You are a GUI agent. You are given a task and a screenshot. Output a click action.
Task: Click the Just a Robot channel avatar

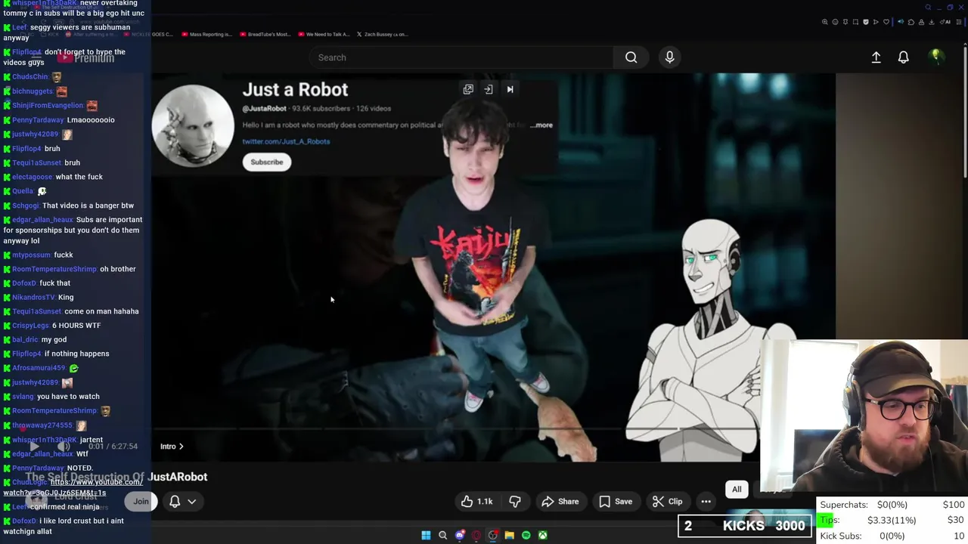(193, 125)
